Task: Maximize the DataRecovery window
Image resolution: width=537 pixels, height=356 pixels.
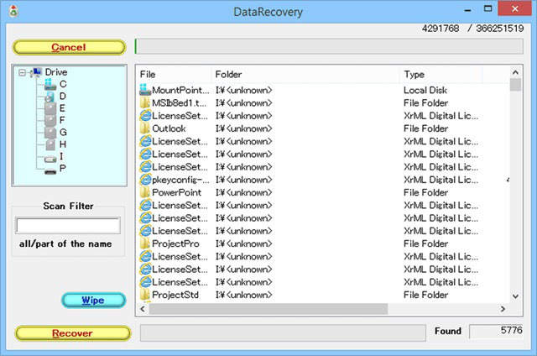Action: coord(488,9)
